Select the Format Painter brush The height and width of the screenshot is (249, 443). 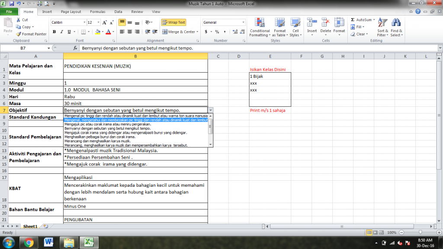point(18,34)
